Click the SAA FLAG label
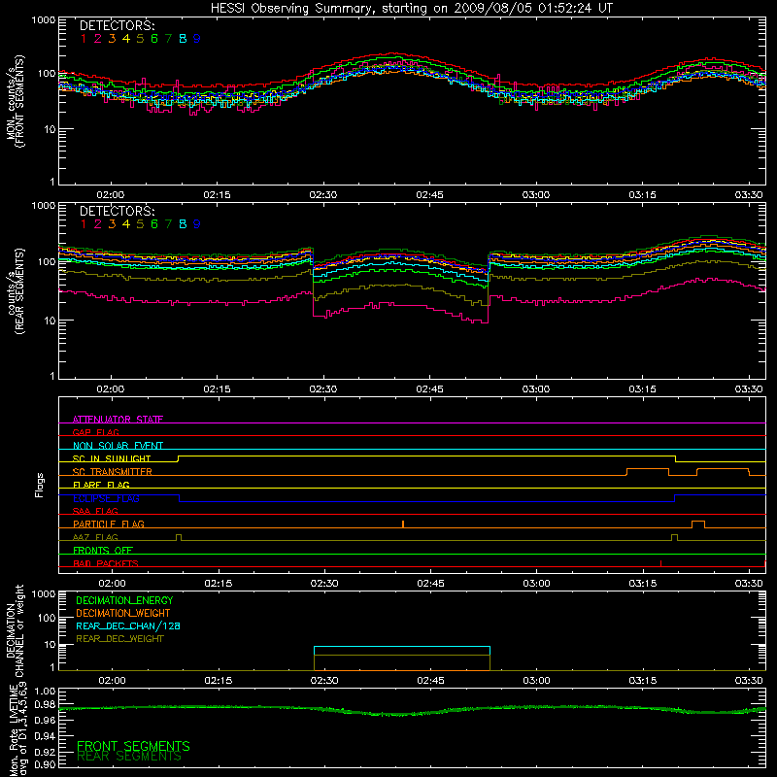Screen dimensions: 777x777 click(95, 511)
